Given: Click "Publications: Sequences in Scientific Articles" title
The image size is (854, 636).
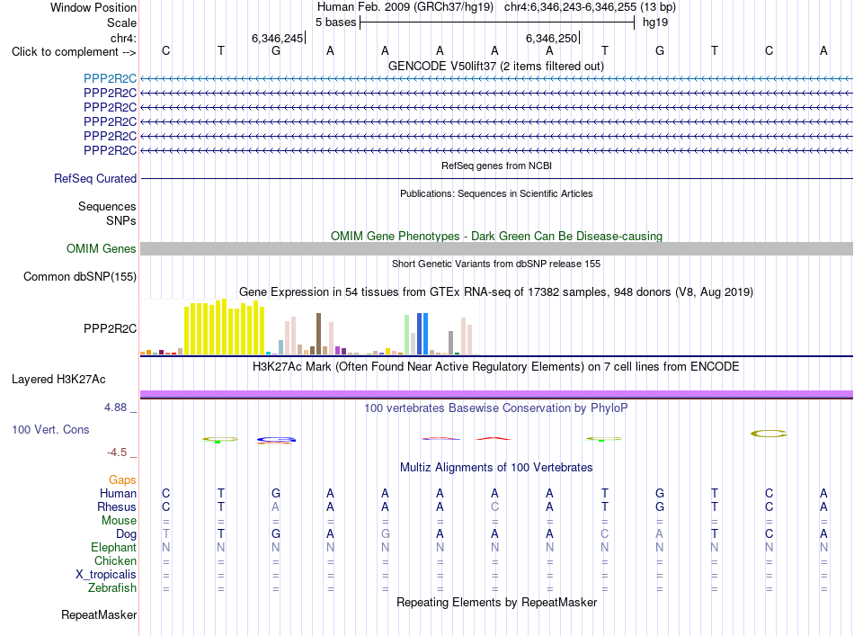Looking at the screenshot, I should pos(496,193).
